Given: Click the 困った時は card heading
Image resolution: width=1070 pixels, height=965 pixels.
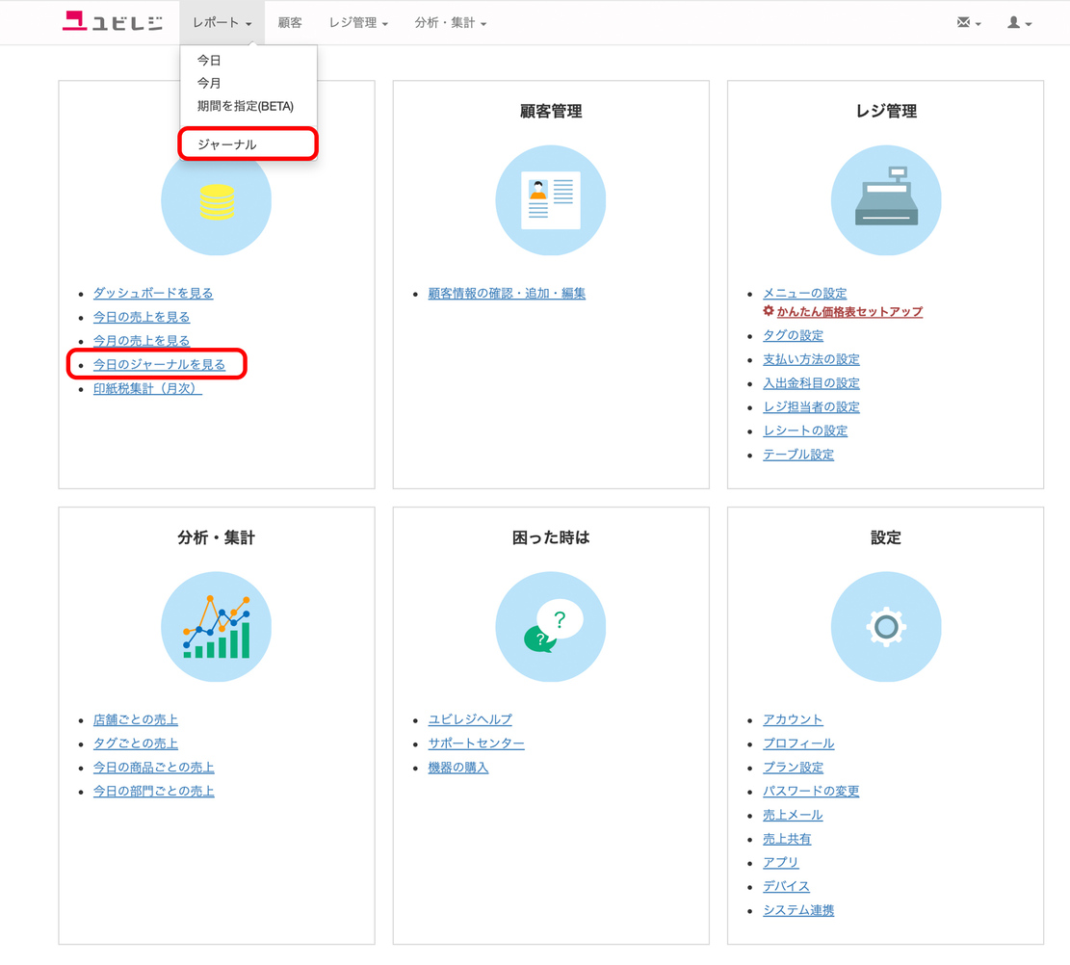Looking at the screenshot, I should click(551, 537).
